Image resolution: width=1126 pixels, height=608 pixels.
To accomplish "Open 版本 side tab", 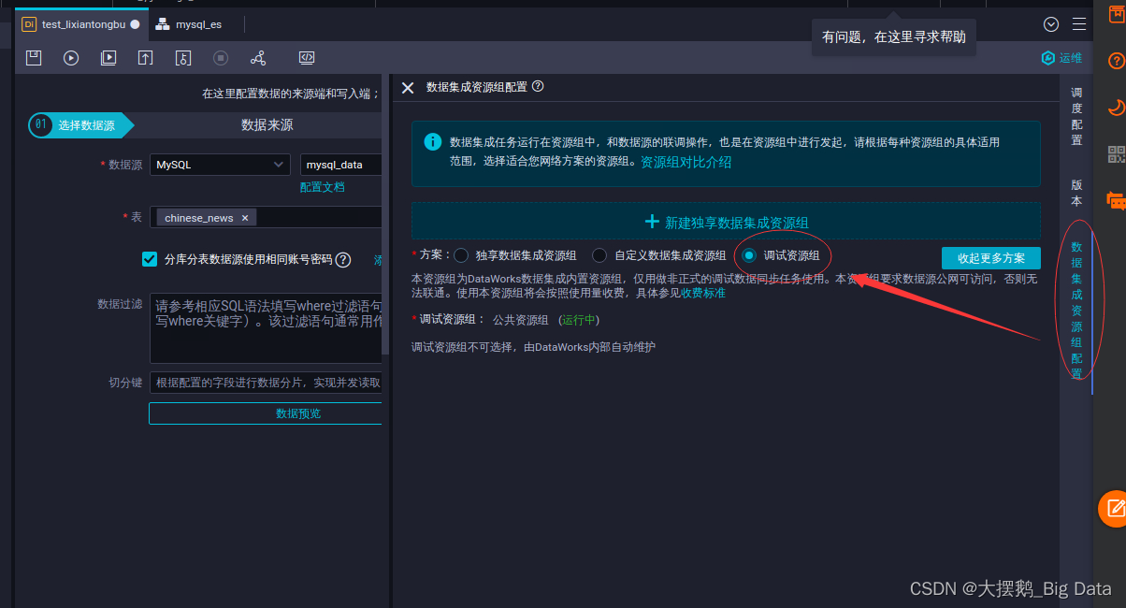I will point(1076,194).
